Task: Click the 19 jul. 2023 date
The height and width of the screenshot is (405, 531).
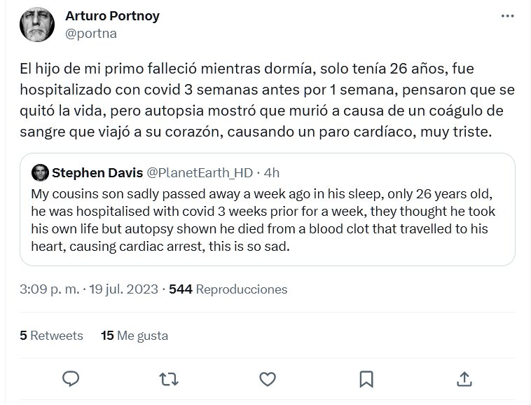Action: 124,289
